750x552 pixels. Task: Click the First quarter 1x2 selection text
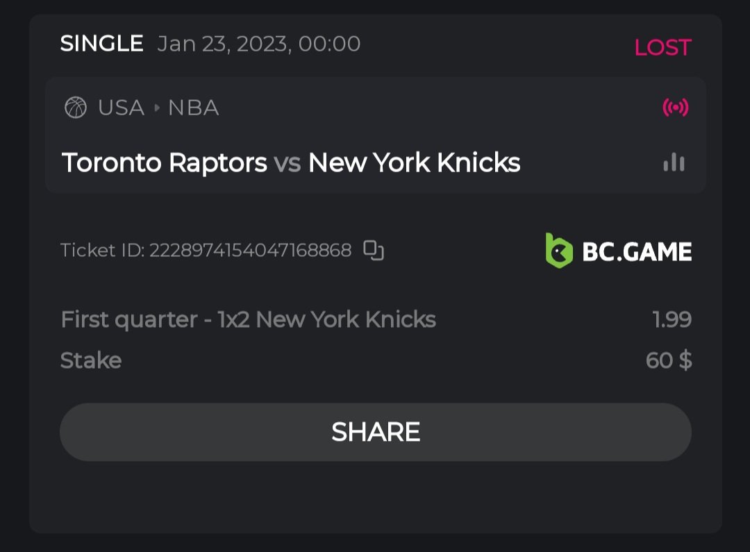pyautogui.click(x=248, y=319)
